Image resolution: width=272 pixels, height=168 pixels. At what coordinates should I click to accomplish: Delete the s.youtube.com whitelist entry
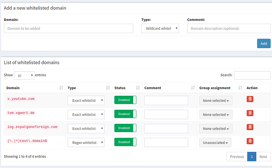(250, 99)
